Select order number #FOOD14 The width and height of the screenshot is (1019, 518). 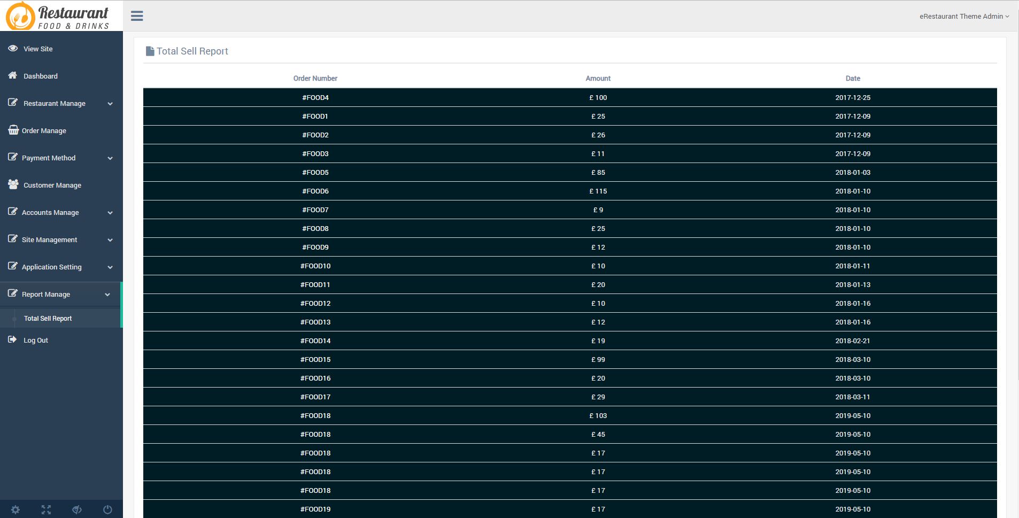tap(315, 341)
